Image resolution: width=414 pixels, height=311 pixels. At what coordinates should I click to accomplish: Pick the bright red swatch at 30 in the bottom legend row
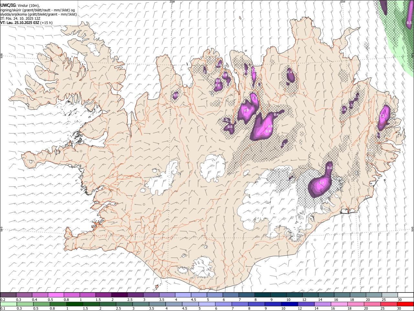[x=406, y=304]
